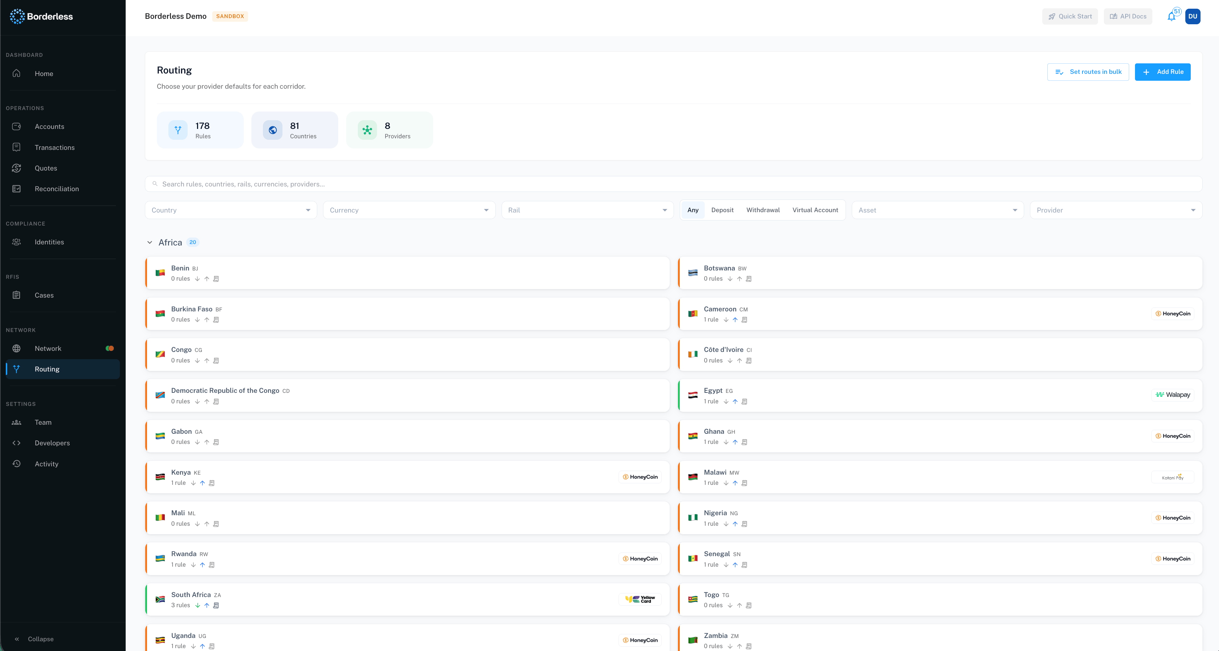Click the Quick Start button

point(1070,17)
